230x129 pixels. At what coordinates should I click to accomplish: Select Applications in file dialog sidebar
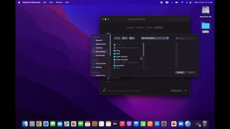tap(100, 44)
